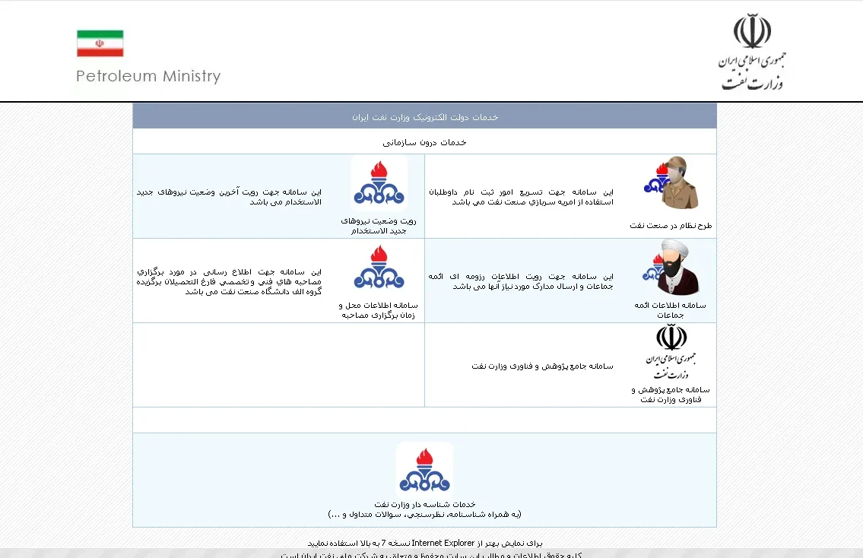Open the خدمات شناسه دار وزارت نفت link
Image resolution: width=863 pixels, height=558 pixels.
[x=425, y=505]
